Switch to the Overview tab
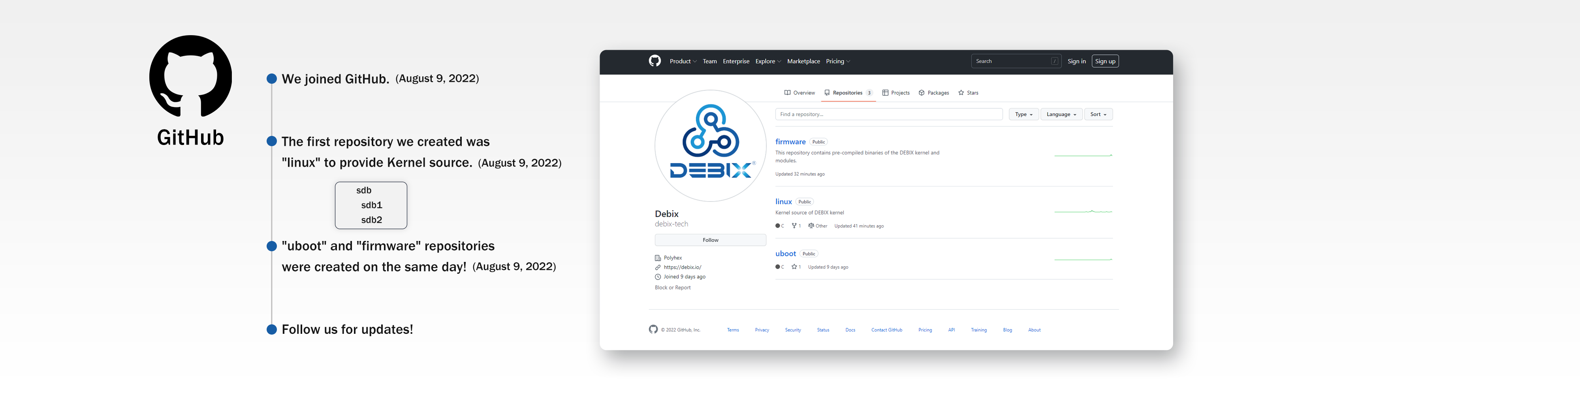Image resolution: width=1580 pixels, height=399 pixels. tap(799, 93)
